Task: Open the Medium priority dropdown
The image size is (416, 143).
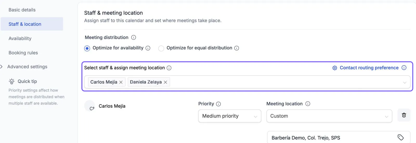Action: (230, 116)
